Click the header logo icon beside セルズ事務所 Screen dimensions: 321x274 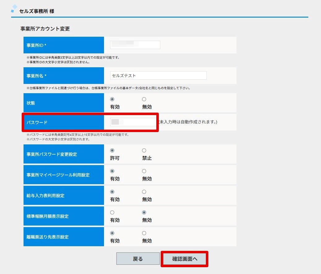point(14,9)
